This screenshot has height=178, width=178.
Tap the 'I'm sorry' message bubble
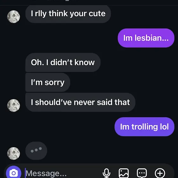coord(48,82)
